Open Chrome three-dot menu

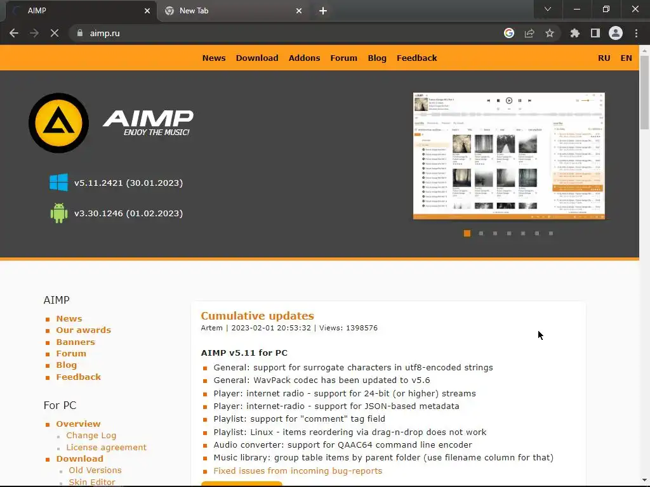coord(636,33)
